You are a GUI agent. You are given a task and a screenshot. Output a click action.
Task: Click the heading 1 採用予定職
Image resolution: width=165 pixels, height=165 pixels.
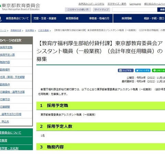pos(54,106)
